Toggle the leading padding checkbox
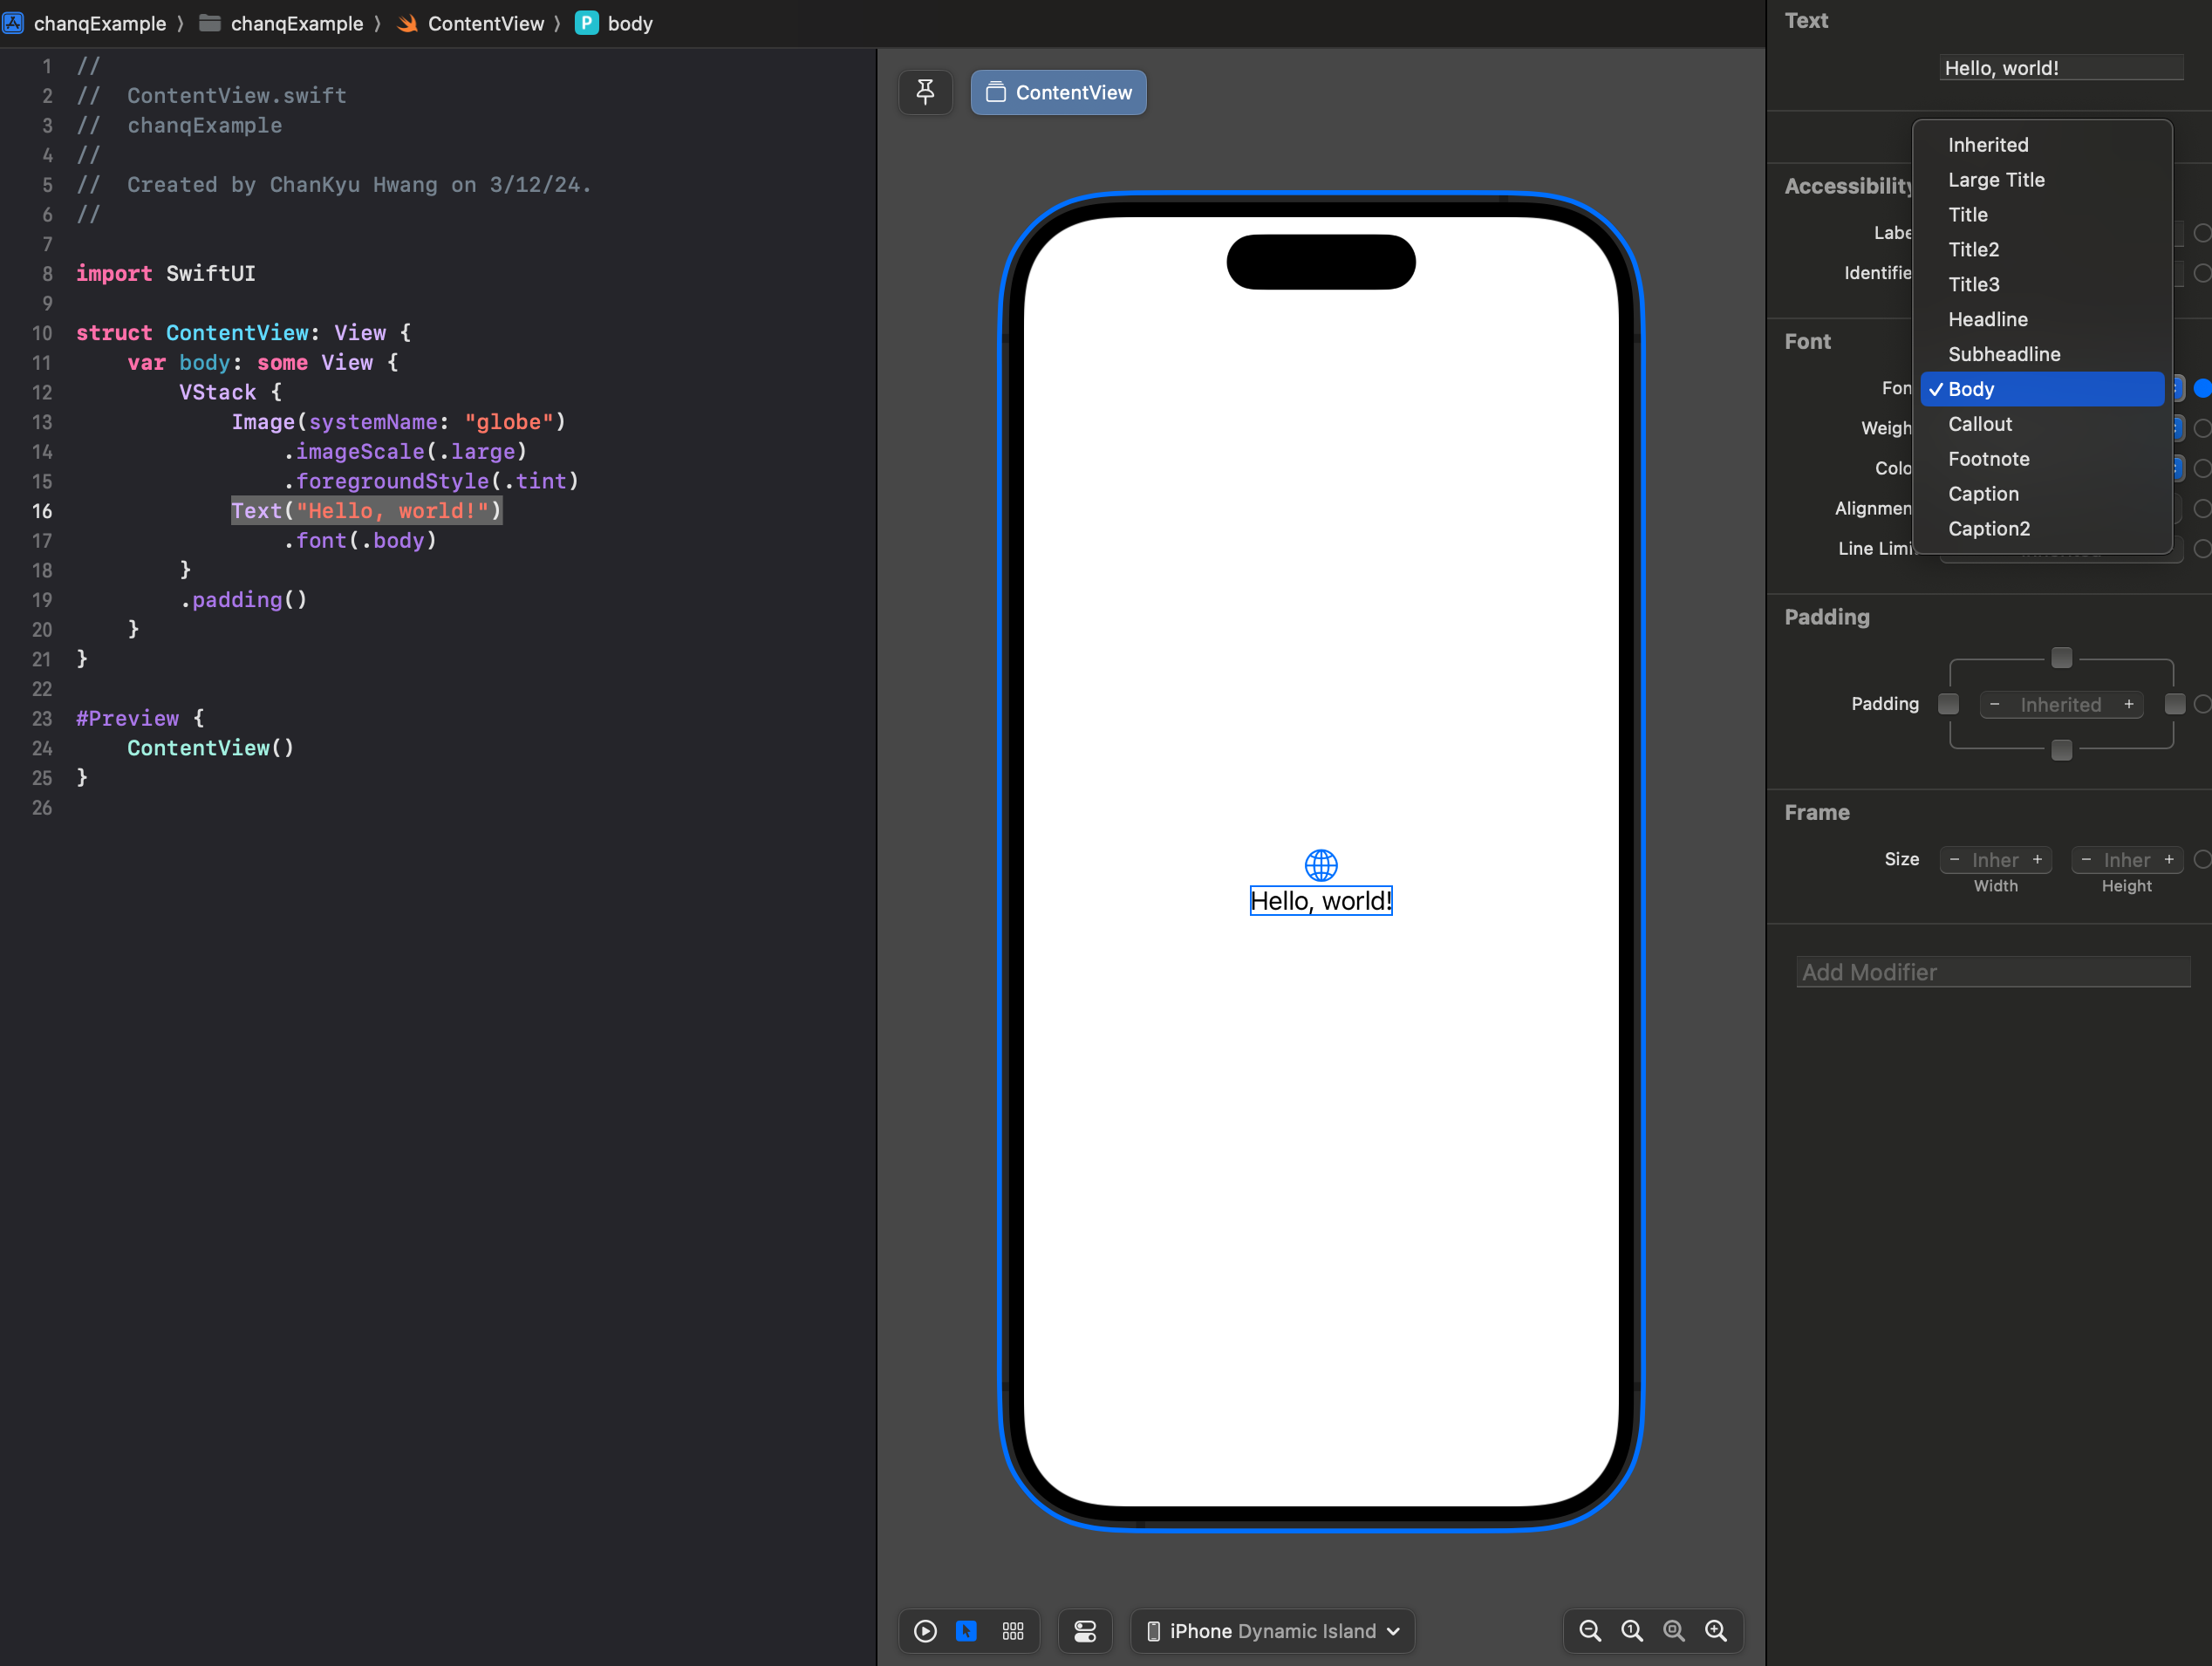This screenshot has height=1666, width=2212. coord(1948,704)
